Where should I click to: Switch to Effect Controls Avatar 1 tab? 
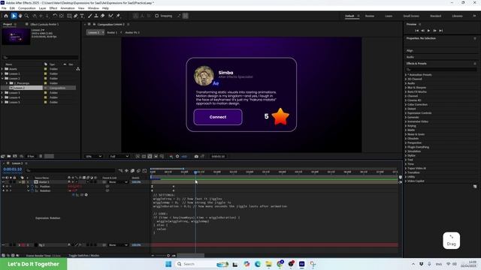44,24
